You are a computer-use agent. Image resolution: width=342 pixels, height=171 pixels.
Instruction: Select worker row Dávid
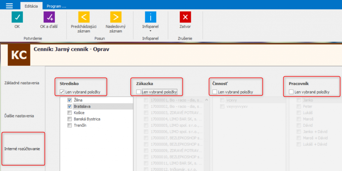(x=308, y=125)
